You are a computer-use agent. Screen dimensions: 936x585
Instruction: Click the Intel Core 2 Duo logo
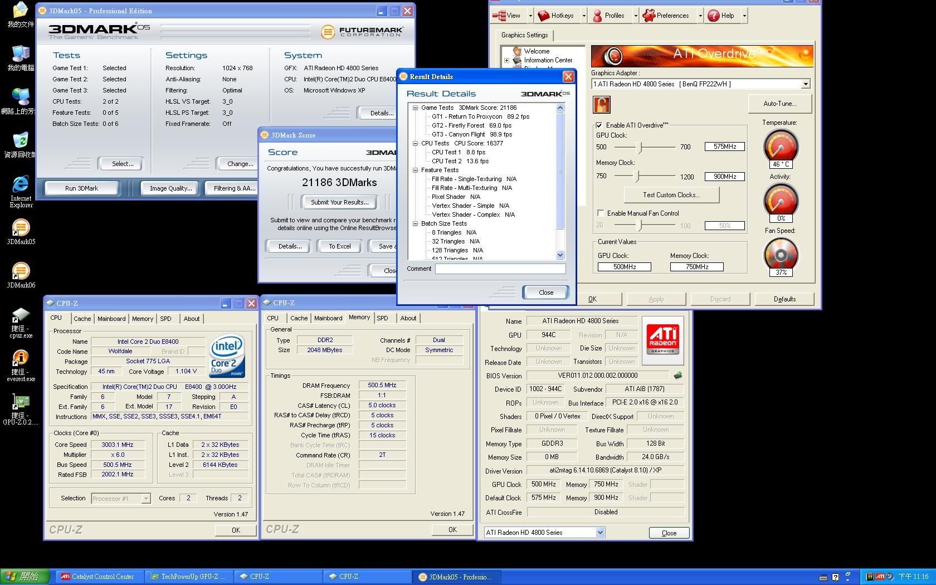tap(227, 356)
